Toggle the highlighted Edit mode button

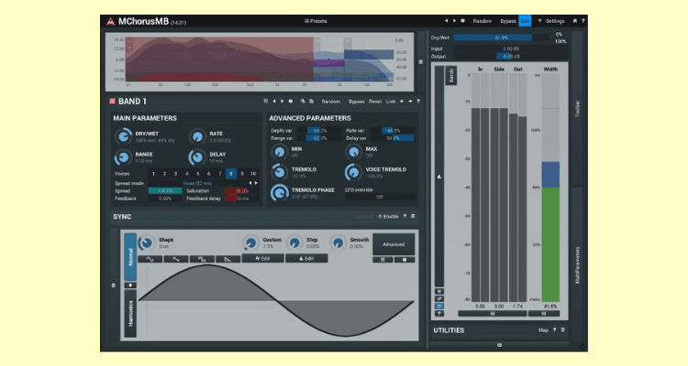coord(525,21)
